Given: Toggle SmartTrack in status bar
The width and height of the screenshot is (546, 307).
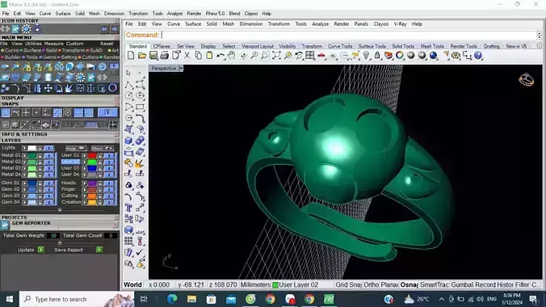Looking at the screenshot, I should click(x=434, y=285).
